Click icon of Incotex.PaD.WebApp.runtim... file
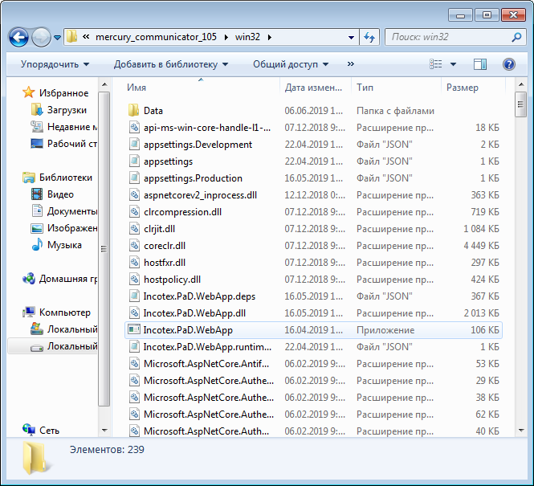This screenshot has height=486, width=534. pyautogui.click(x=134, y=347)
